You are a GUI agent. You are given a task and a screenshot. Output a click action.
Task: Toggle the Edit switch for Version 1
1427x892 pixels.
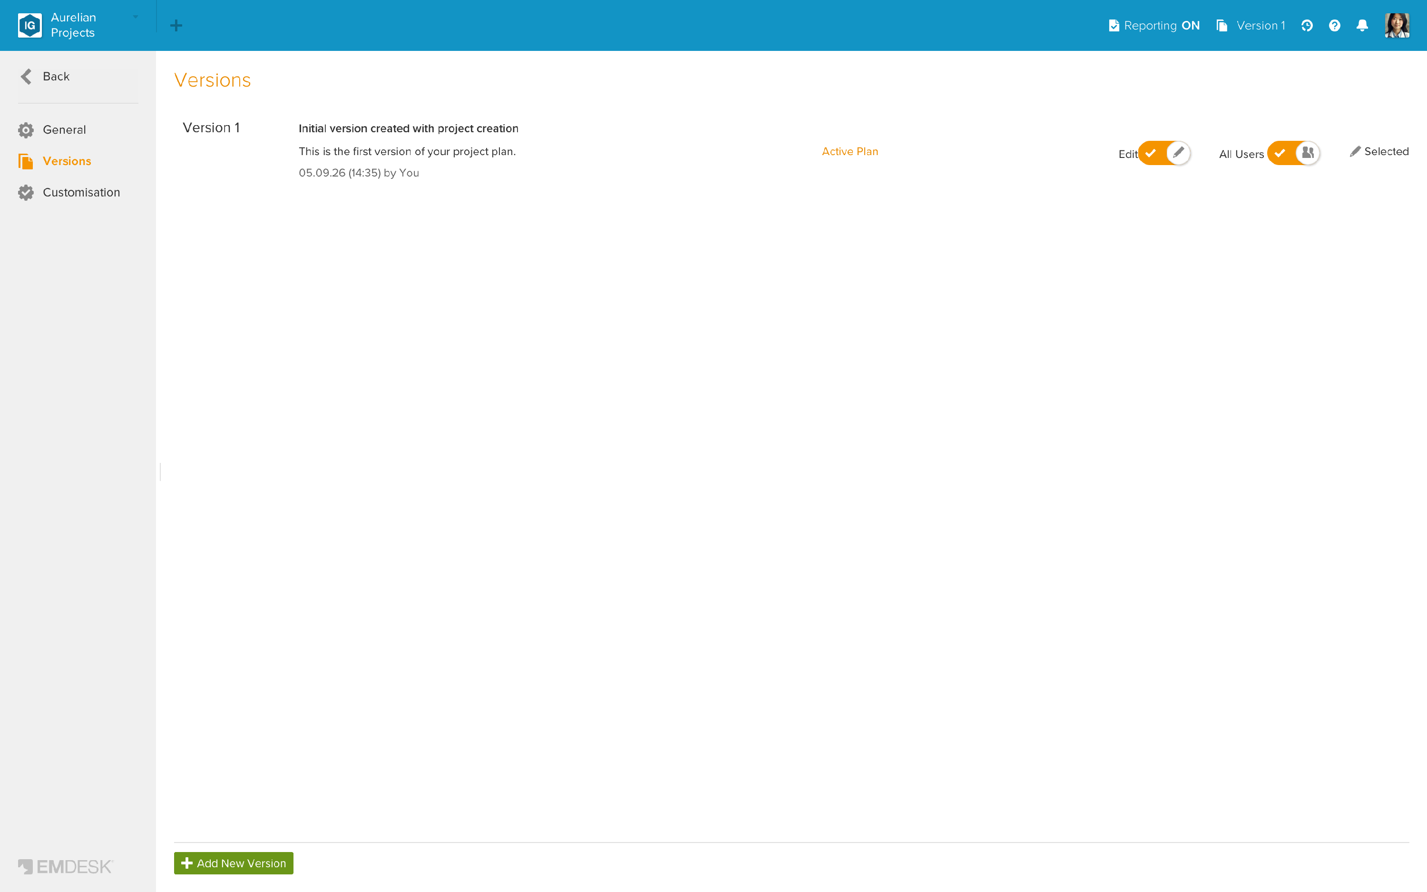point(1164,153)
